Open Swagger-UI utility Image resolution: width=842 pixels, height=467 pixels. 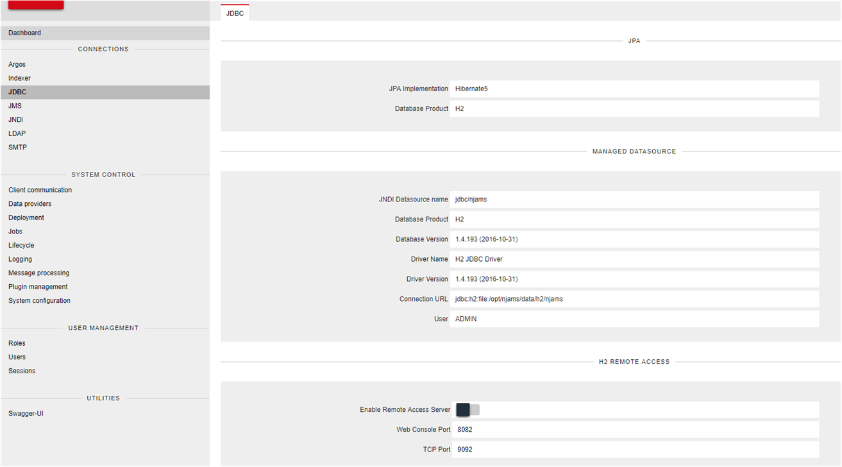coord(26,414)
